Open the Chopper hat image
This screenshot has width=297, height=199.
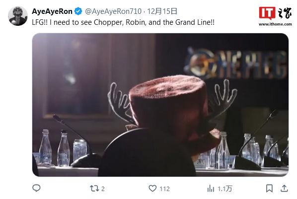point(160,105)
